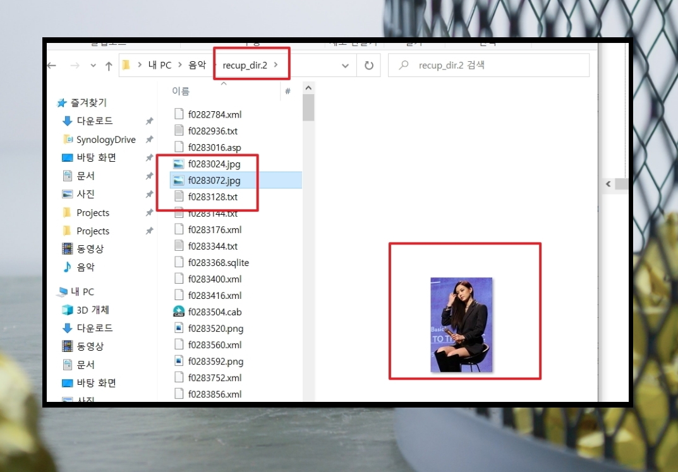Click pin icon next to 사진
678x472 pixels.
(149, 194)
